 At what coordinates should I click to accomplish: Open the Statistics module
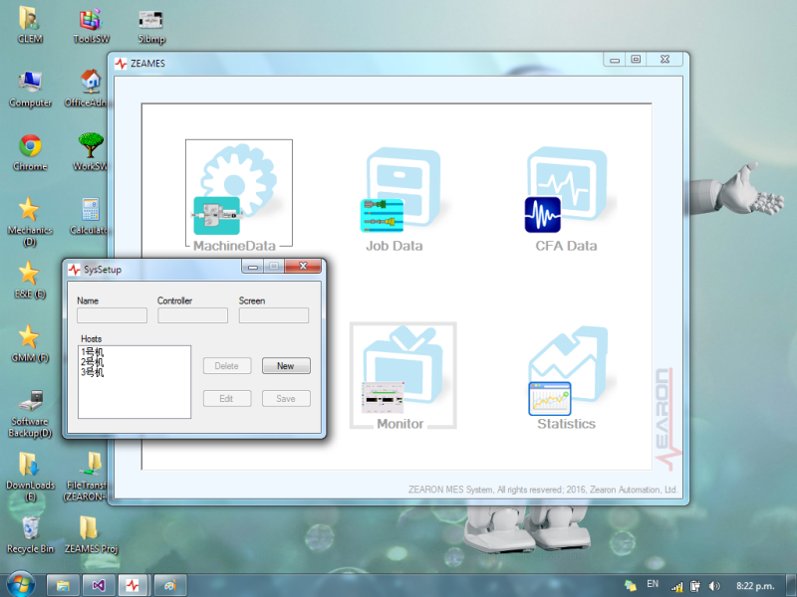(566, 378)
